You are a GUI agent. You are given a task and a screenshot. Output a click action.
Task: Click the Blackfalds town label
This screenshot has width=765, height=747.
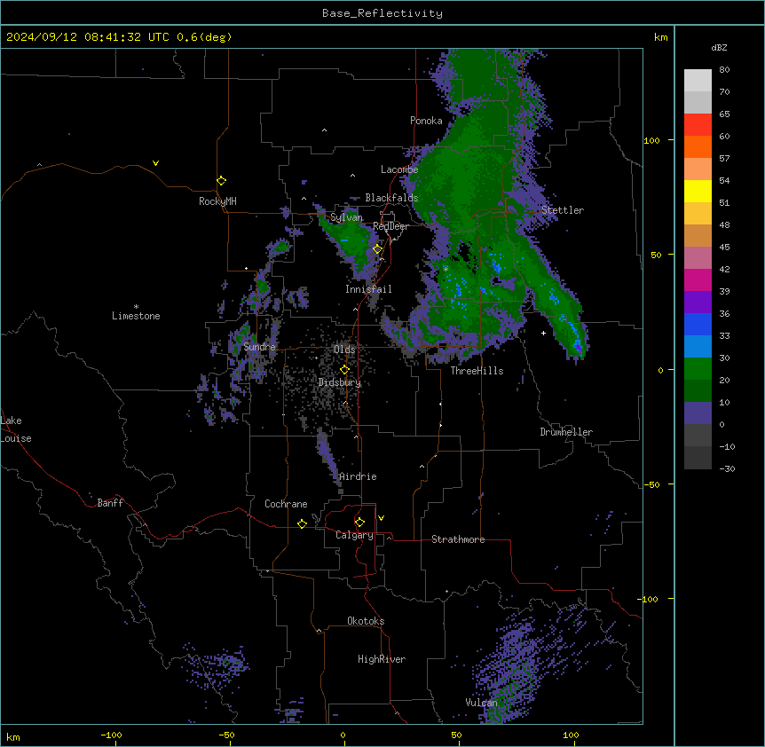pos(391,198)
